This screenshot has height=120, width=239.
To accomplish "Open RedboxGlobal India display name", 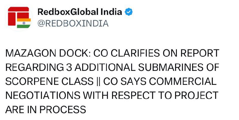I will (80, 12).
